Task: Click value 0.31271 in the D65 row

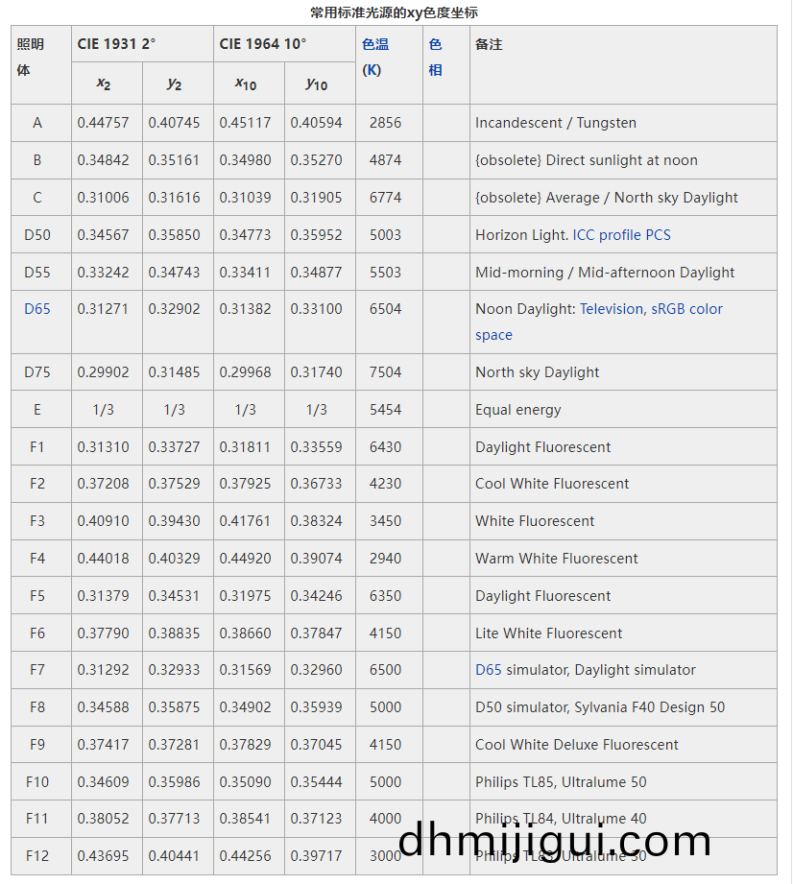Action: point(104,309)
